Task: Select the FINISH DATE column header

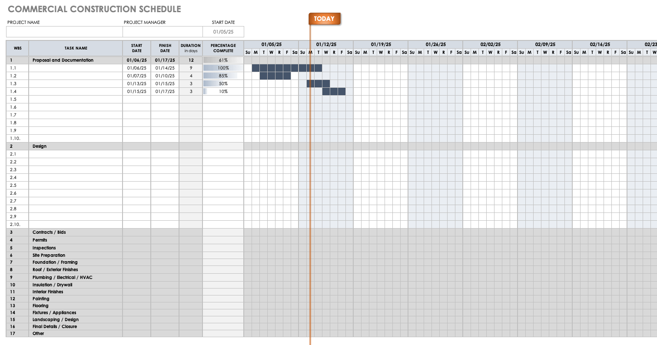Action: pyautogui.click(x=165, y=48)
